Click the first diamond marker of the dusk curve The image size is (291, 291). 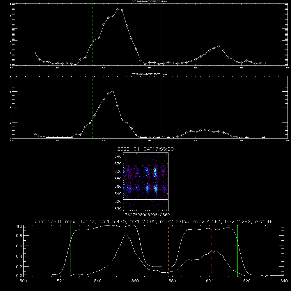tap(35, 134)
